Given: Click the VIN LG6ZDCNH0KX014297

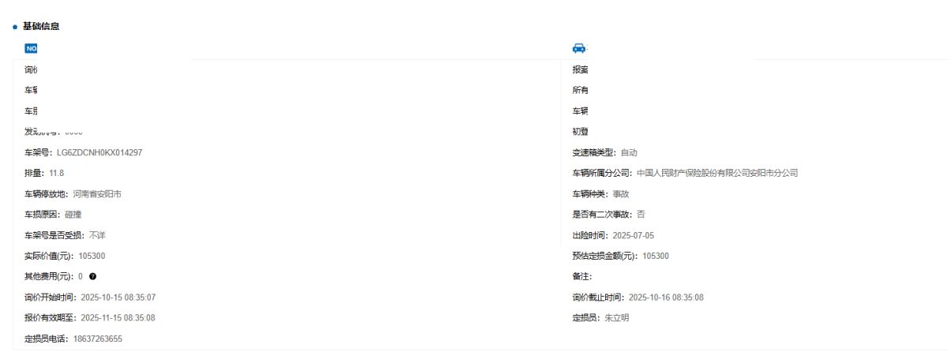Looking at the screenshot, I should point(100,152).
